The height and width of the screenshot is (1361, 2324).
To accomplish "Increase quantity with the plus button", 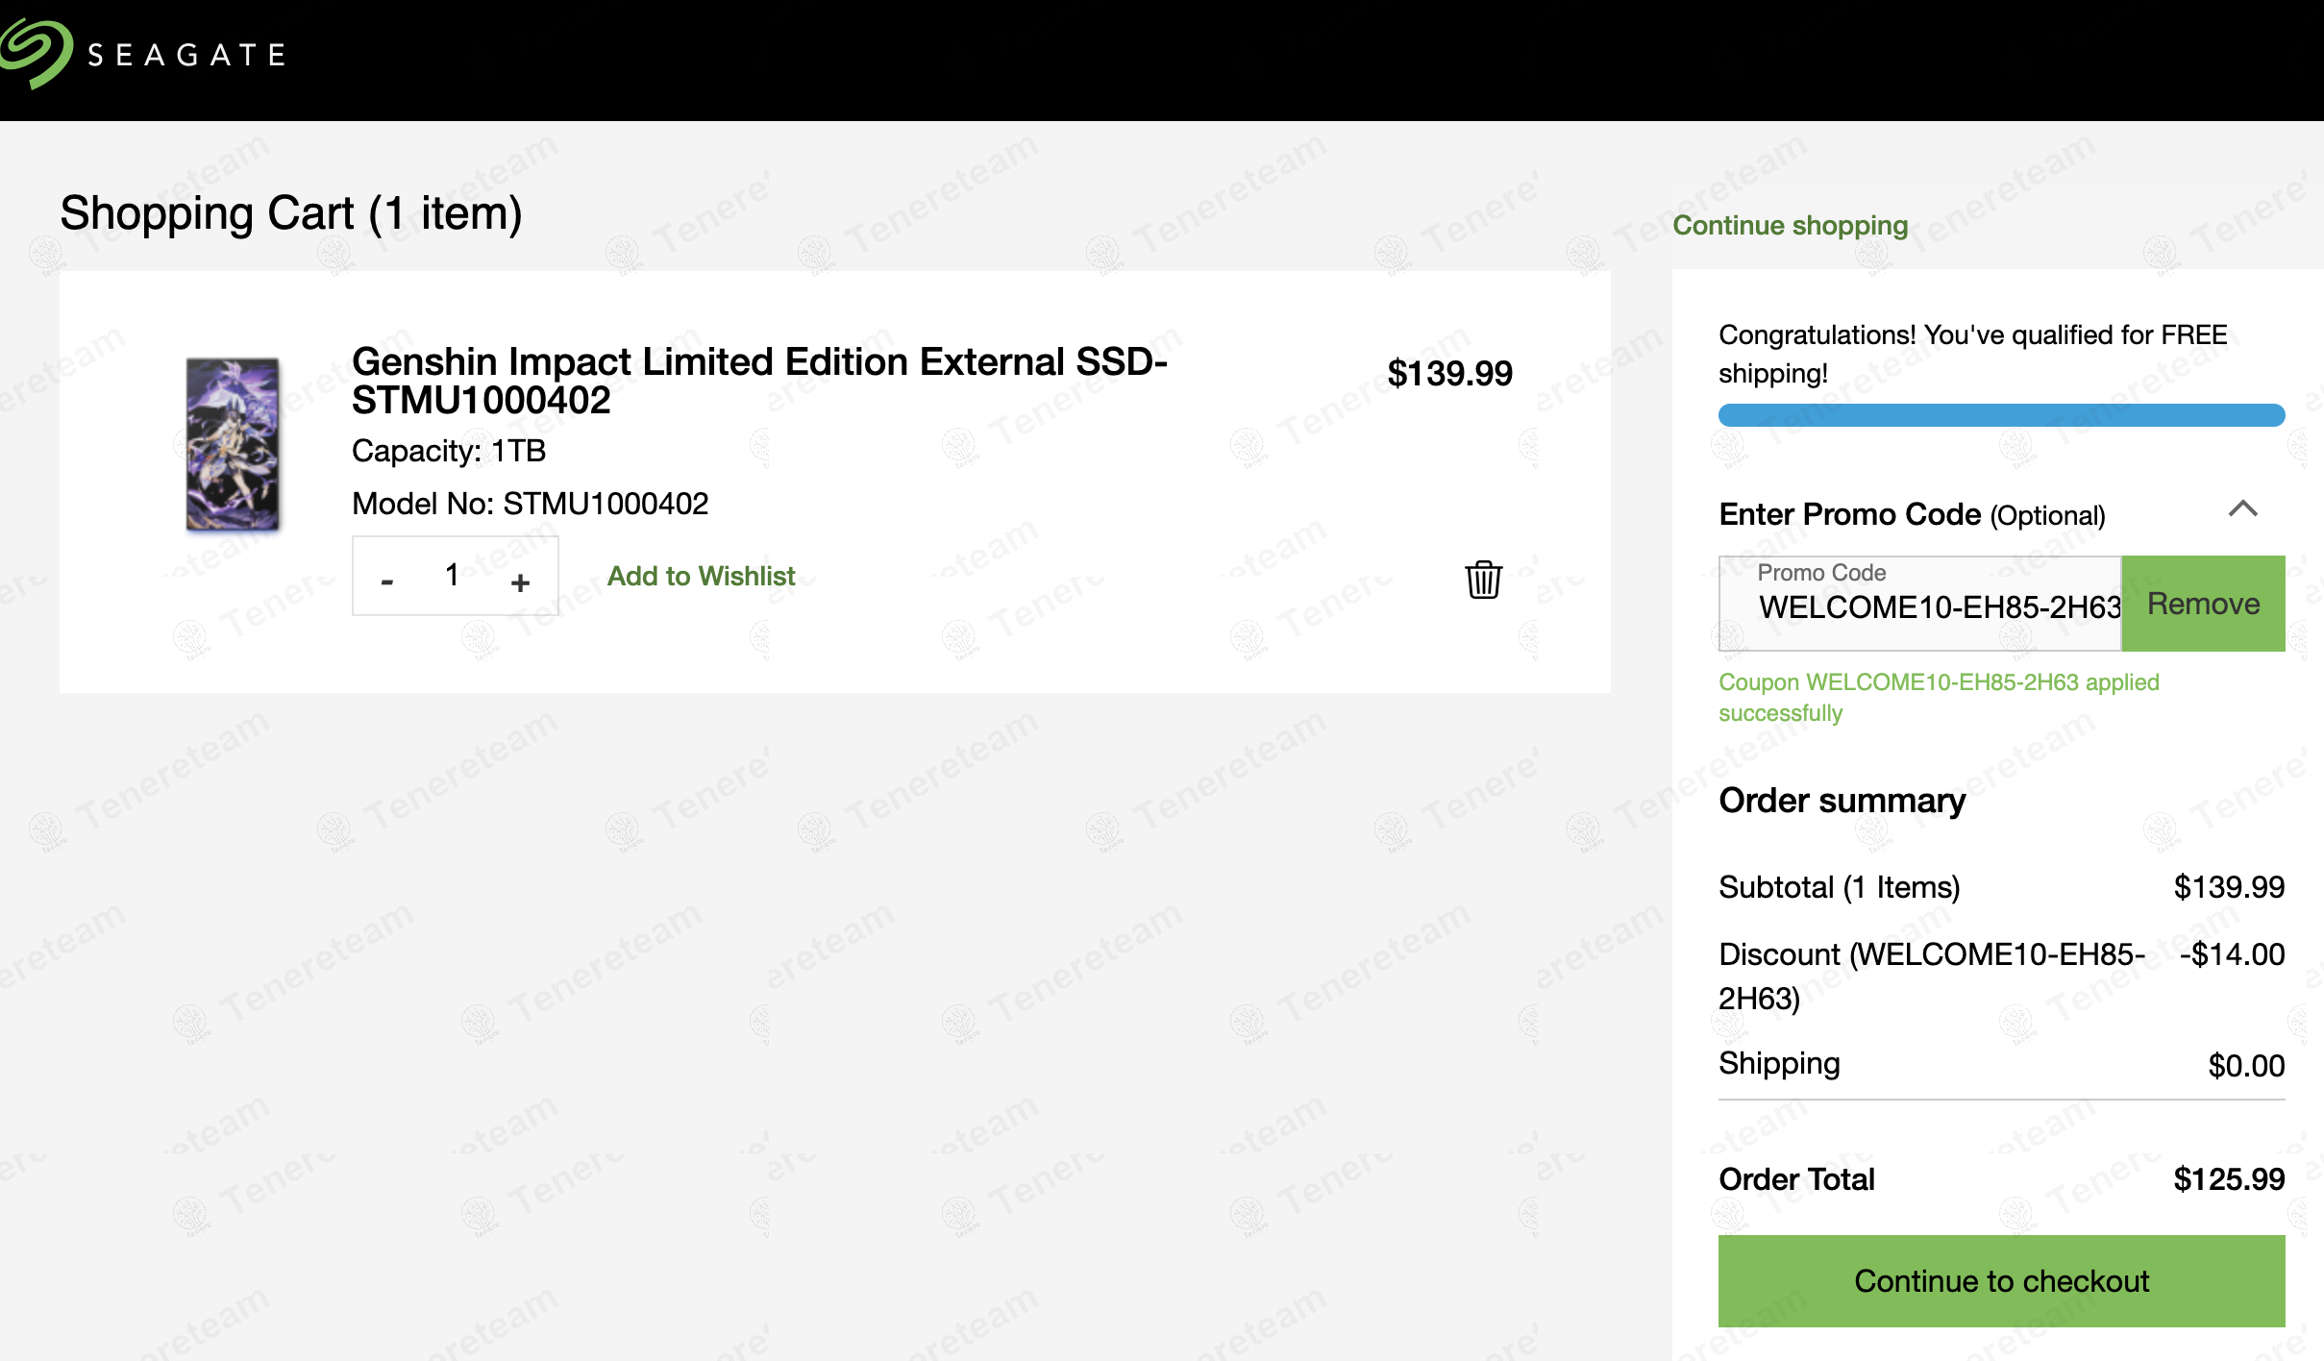I will (x=520, y=582).
